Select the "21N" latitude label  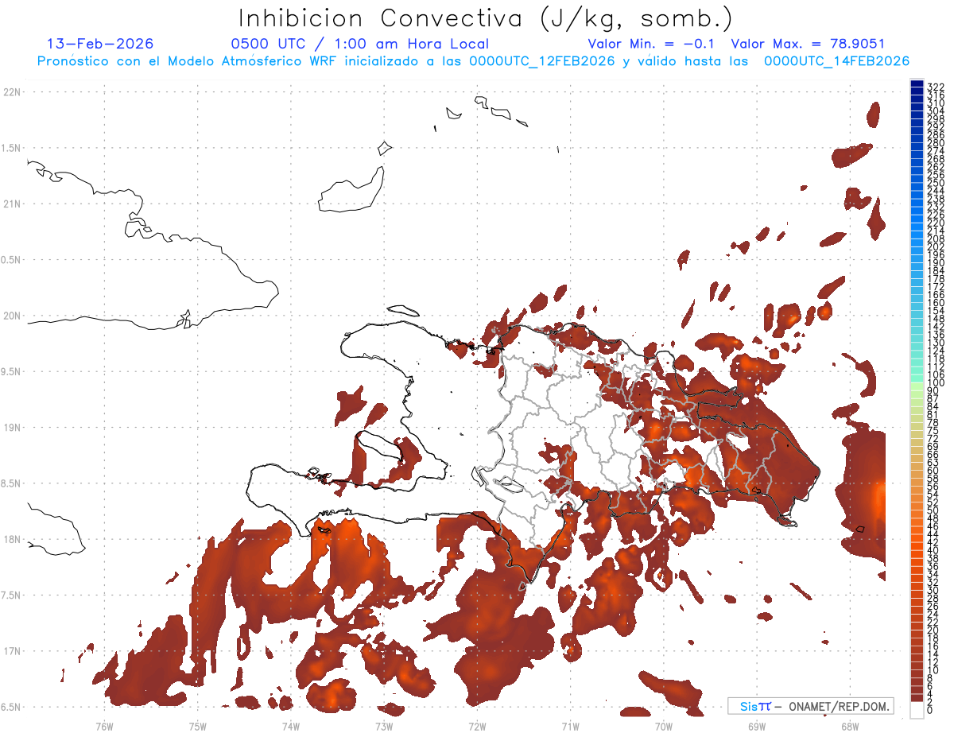click(12, 204)
